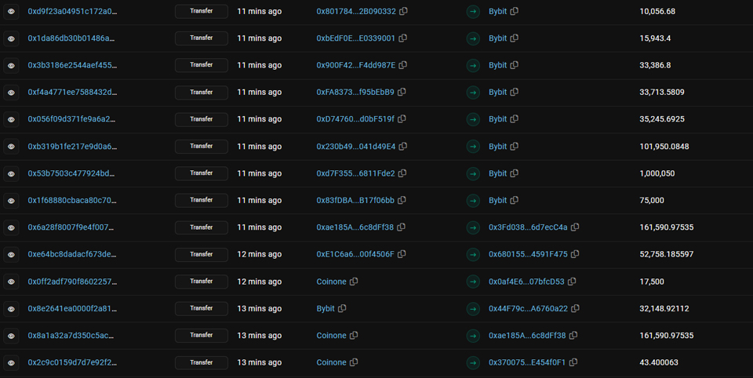Show details via eye icon for 0x2c9c0159d7d7e92f2
Screen dimensions: 753x378
(x=11, y=362)
